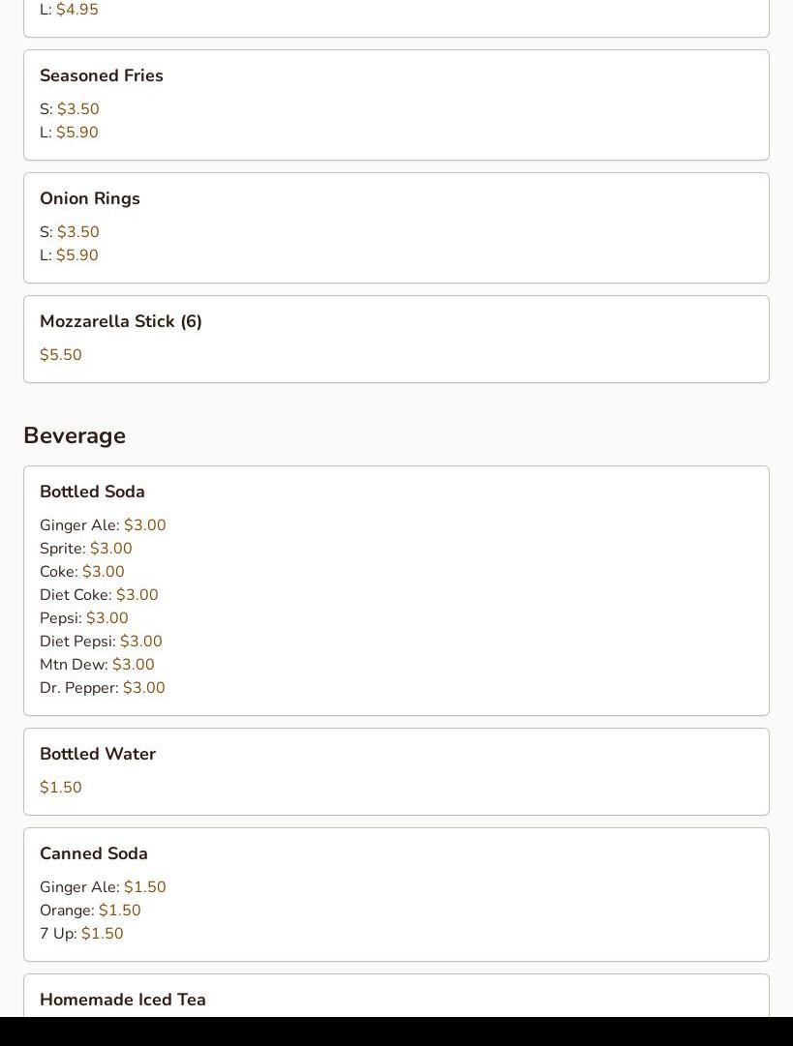Select the Dr. Pepper option
The height and width of the screenshot is (1046, 793).
coord(102,688)
